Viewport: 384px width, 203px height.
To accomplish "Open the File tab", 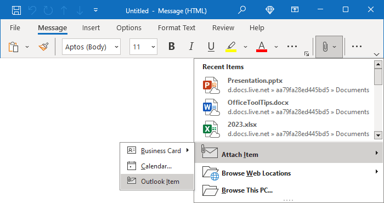I will pyautogui.click(x=15, y=27).
